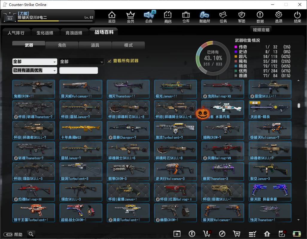Click the house arrow icon in bottom bar
The height and width of the screenshot is (239, 307).
coord(267,234)
